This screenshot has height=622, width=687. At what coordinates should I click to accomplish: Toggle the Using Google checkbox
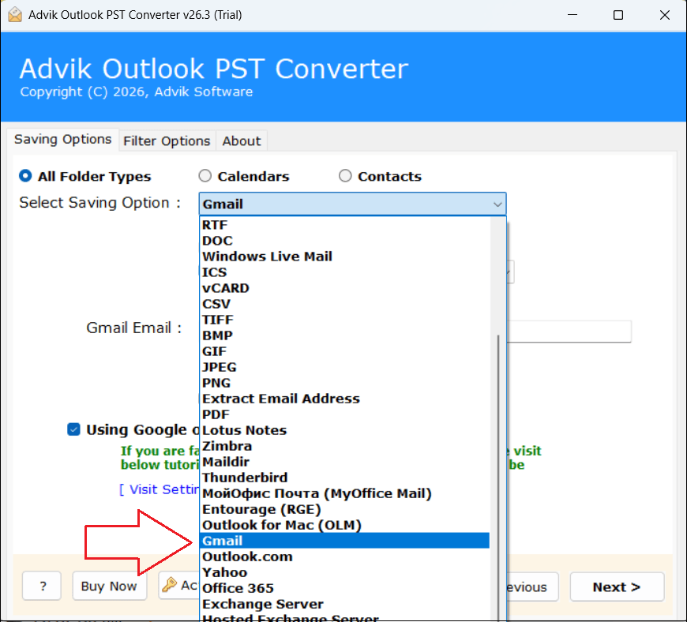(x=73, y=429)
